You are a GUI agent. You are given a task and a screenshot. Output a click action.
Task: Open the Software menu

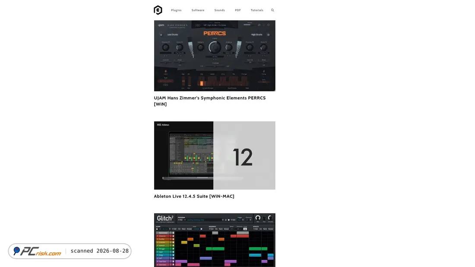[x=198, y=10]
